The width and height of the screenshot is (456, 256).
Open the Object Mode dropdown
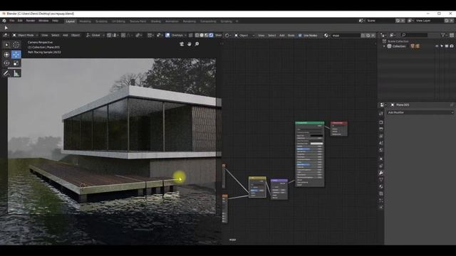[26, 35]
